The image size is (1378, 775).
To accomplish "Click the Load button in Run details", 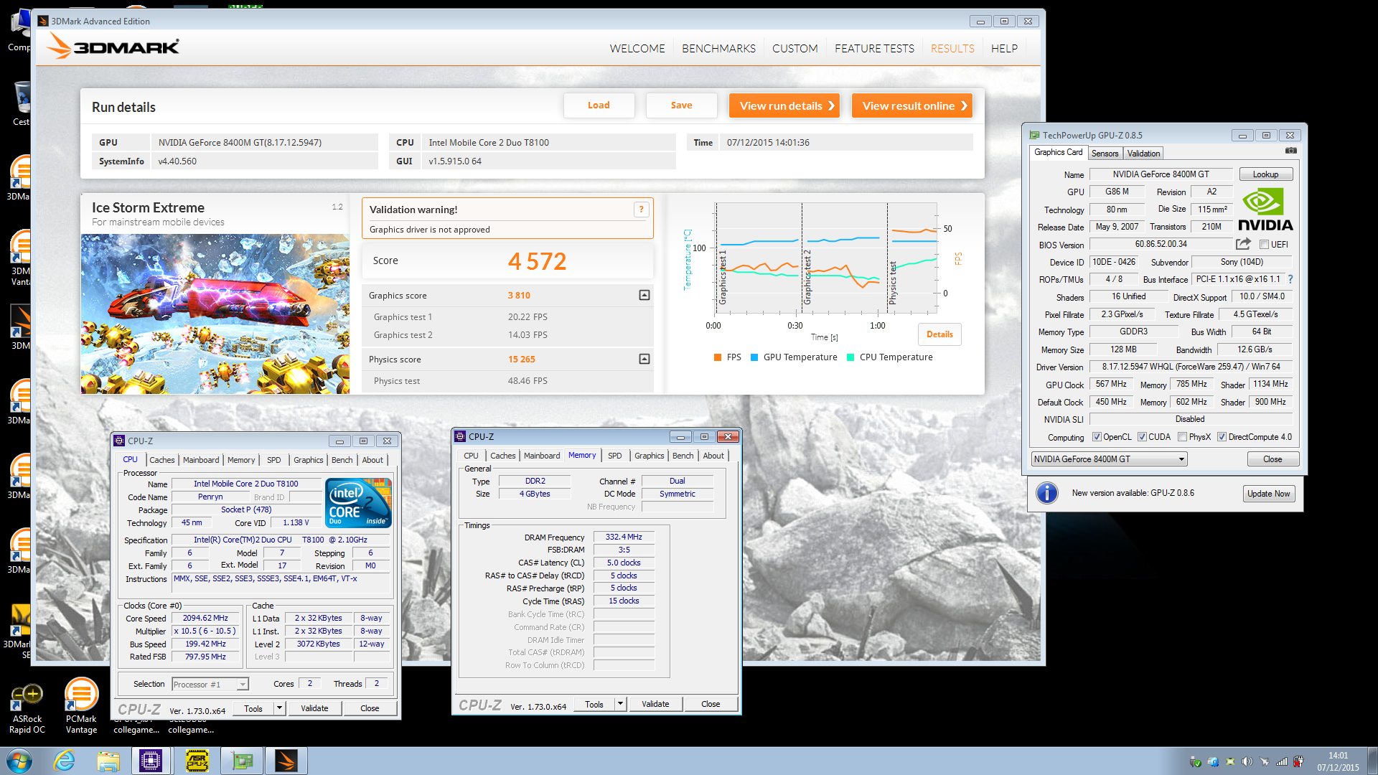I will 599,105.
